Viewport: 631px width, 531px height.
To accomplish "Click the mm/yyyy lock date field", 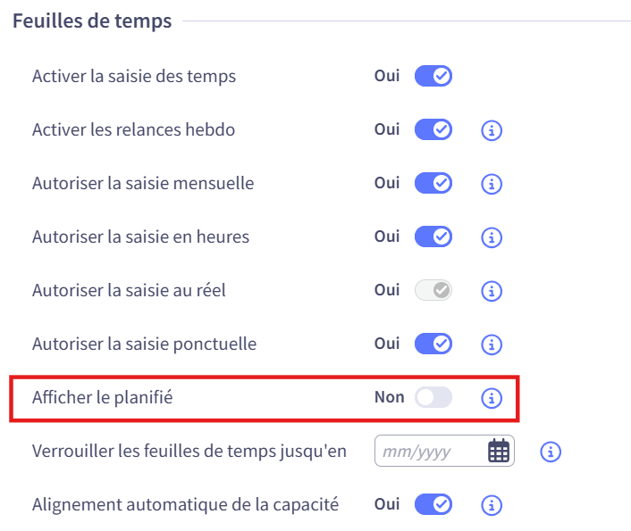I will pos(429,452).
